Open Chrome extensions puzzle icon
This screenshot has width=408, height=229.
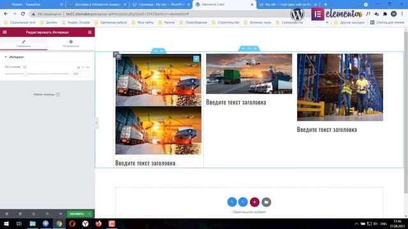tap(385, 14)
